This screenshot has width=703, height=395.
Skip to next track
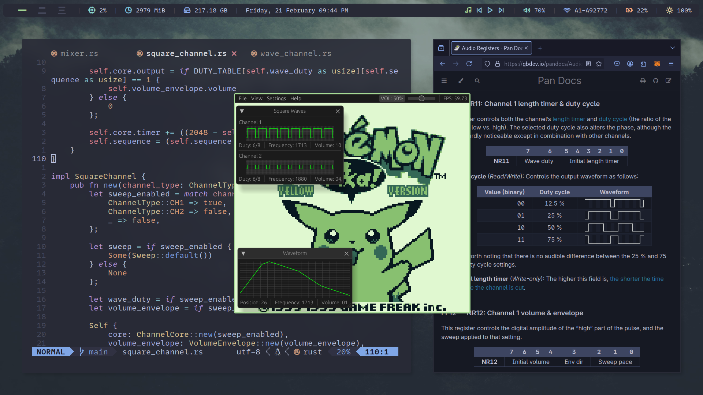pyautogui.click(x=501, y=10)
